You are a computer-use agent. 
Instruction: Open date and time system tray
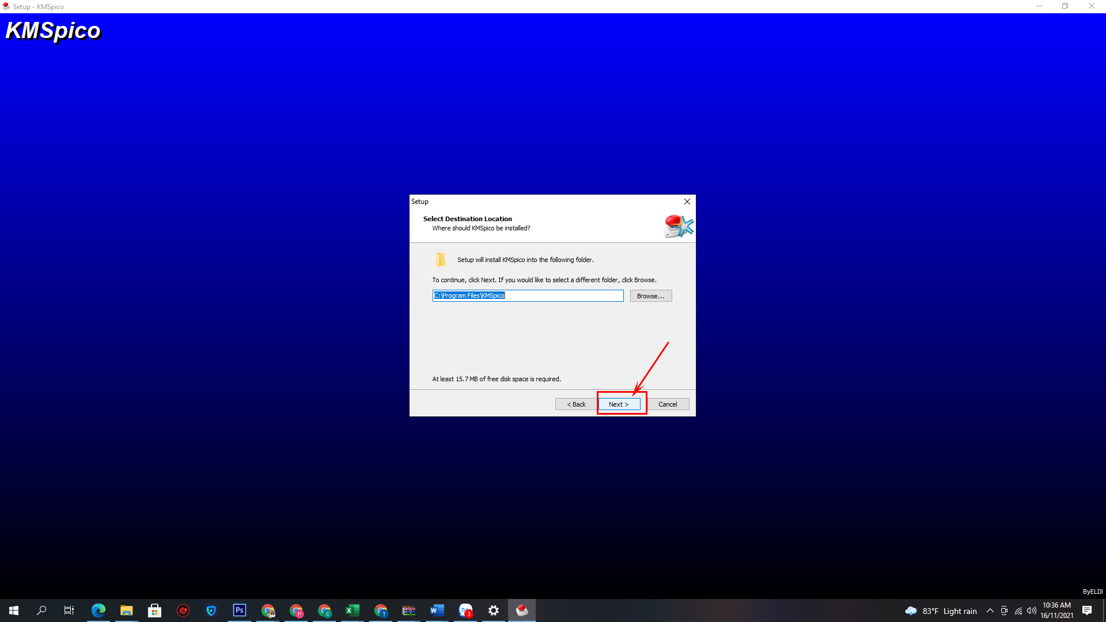(1059, 610)
